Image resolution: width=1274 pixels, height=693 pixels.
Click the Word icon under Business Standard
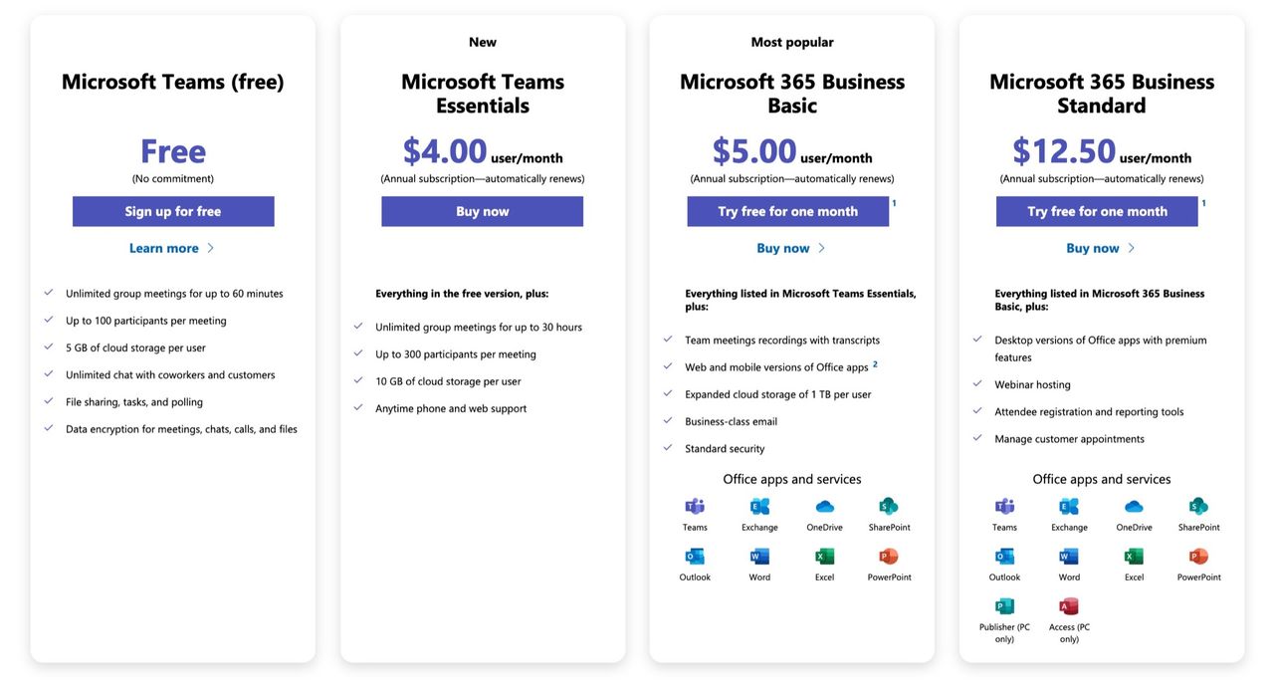(x=1069, y=557)
